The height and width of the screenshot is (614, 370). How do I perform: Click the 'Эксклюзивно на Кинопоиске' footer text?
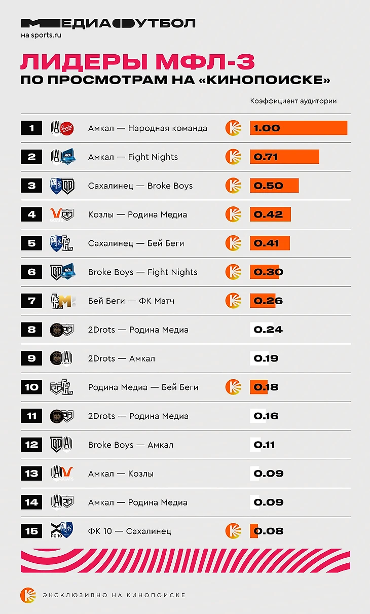point(114,595)
